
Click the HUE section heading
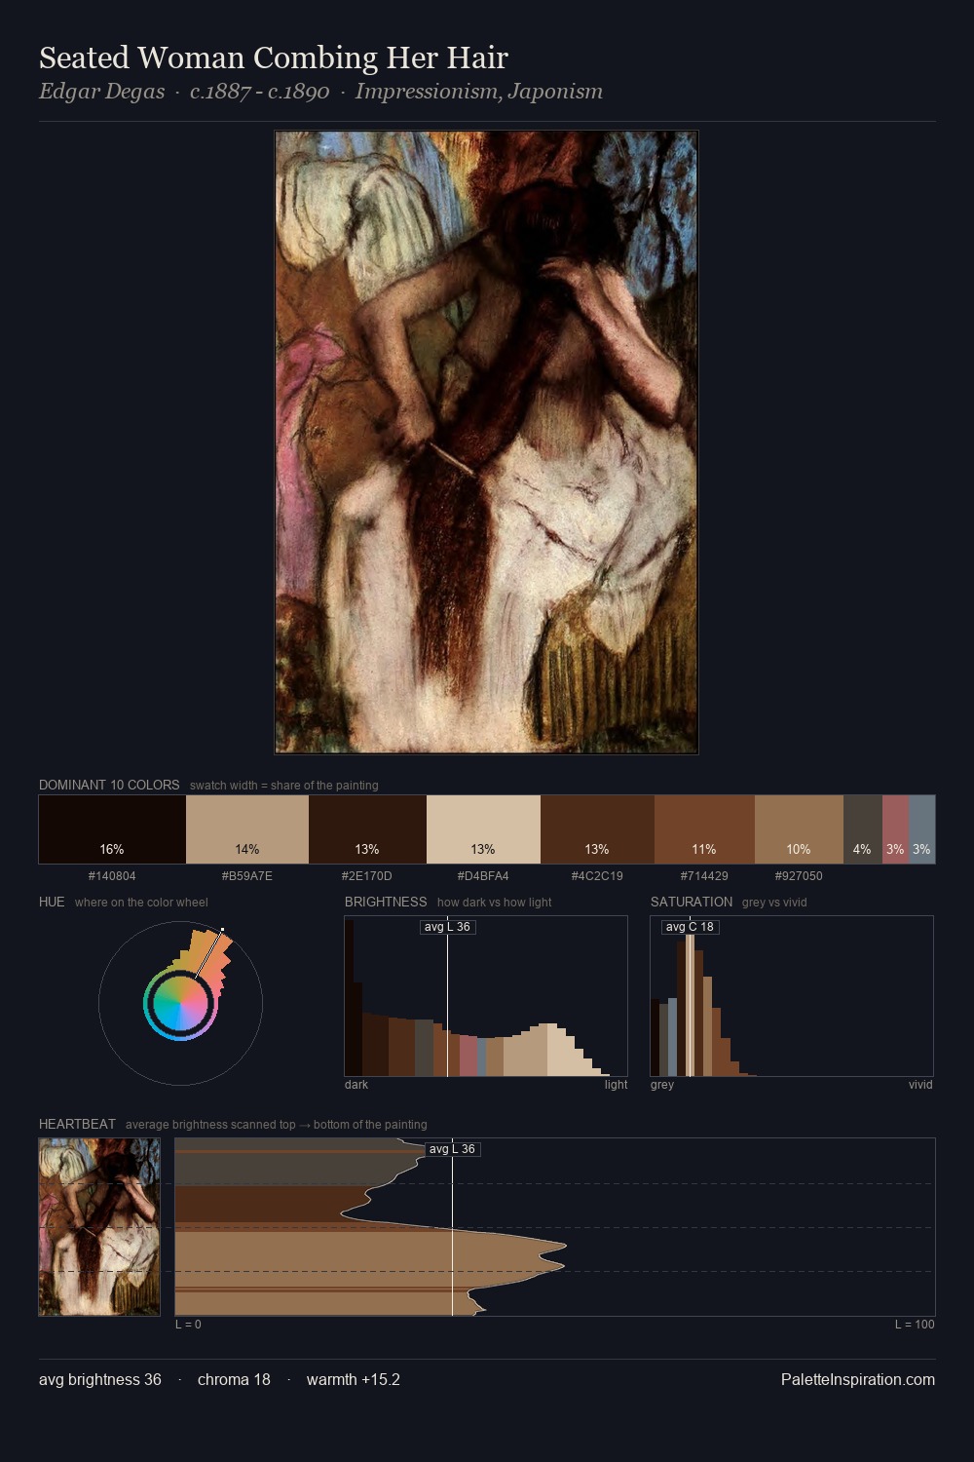[x=52, y=902]
